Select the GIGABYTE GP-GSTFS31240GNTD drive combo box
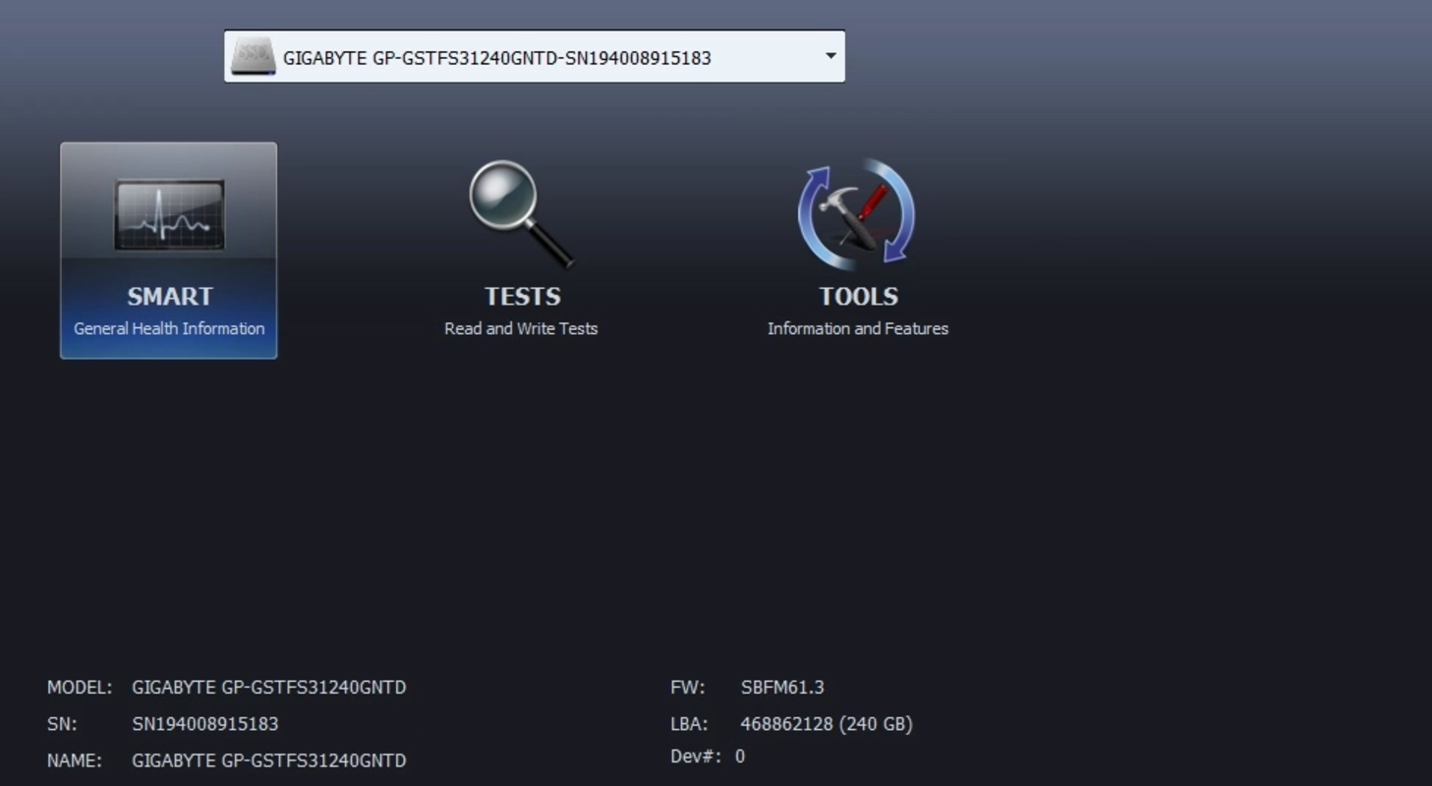This screenshot has width=1432, height=786. (x=535, y=57)
